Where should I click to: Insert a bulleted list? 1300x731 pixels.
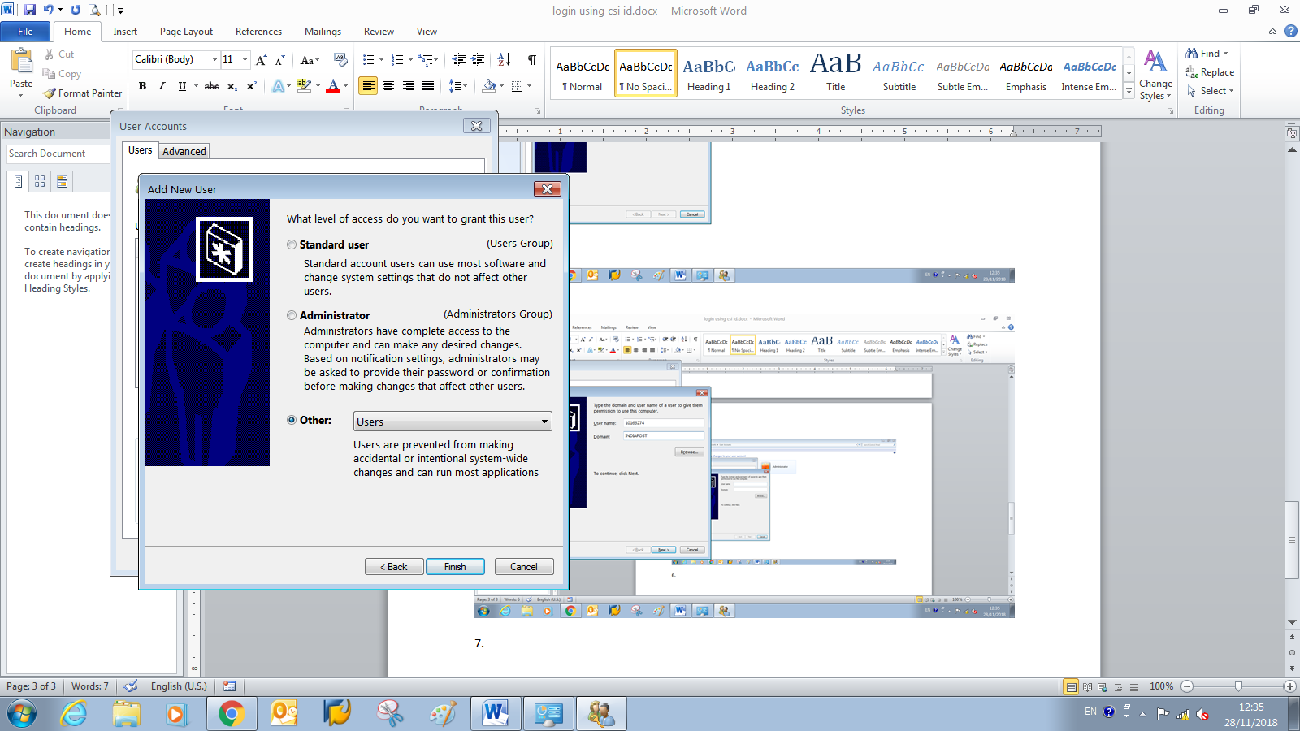(368, 60)
